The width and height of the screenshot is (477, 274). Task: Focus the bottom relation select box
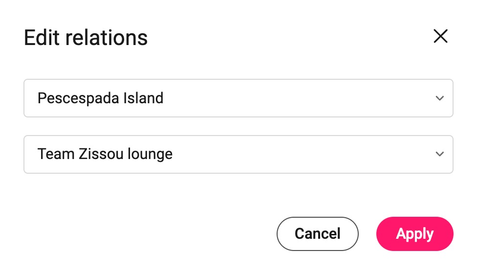click(238, 154)
